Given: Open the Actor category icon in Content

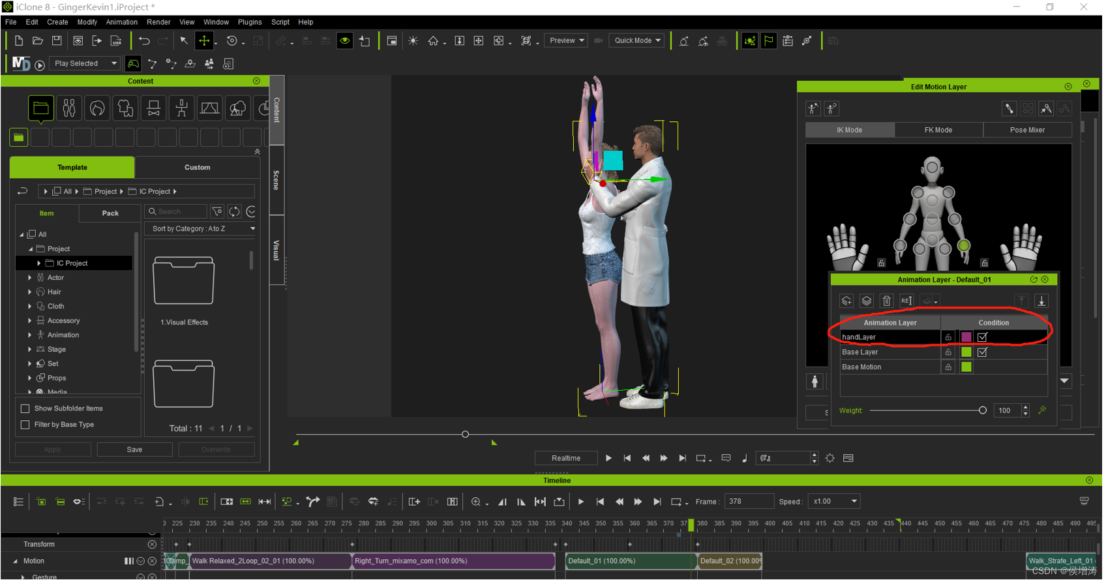Looking at the screenshot, I should pos(69,108).
